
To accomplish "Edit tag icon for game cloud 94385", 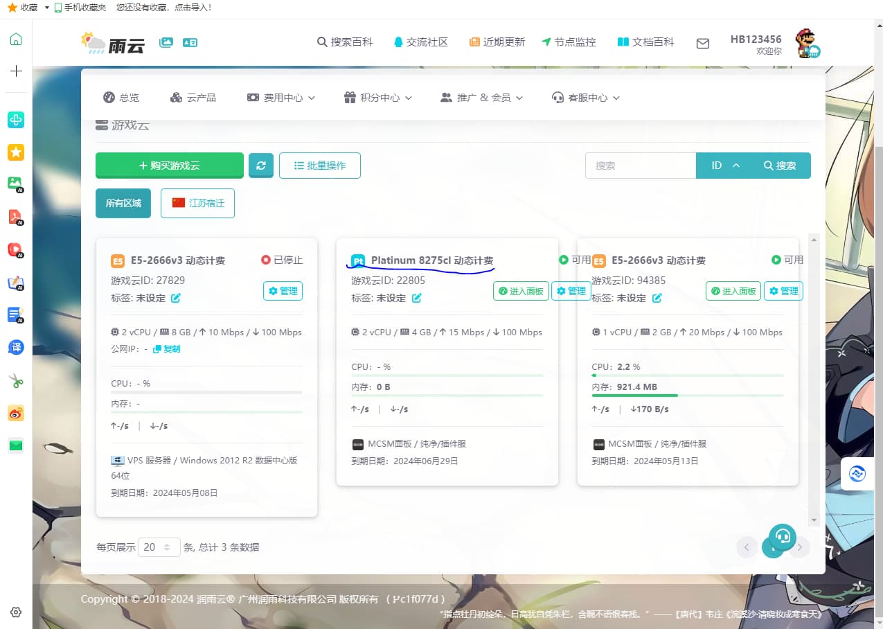I will coord(657,298).
